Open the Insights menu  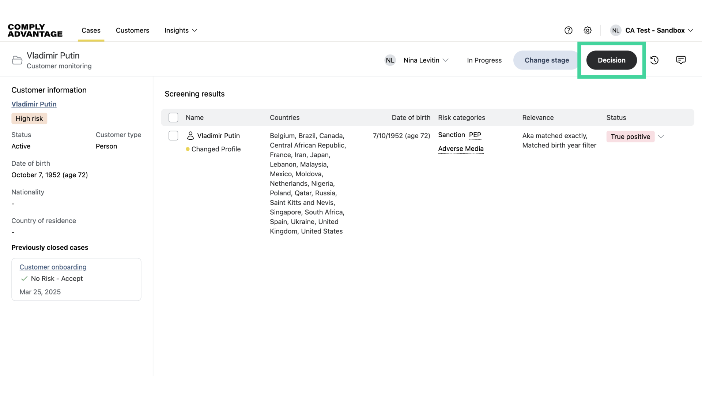181,30
